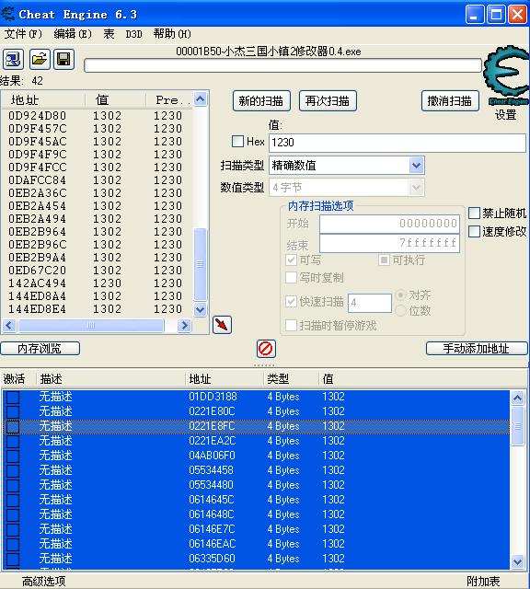Screen dimensions: 530x589
Task: Toggle the 可写 checkbox
Action: [291, 260]
